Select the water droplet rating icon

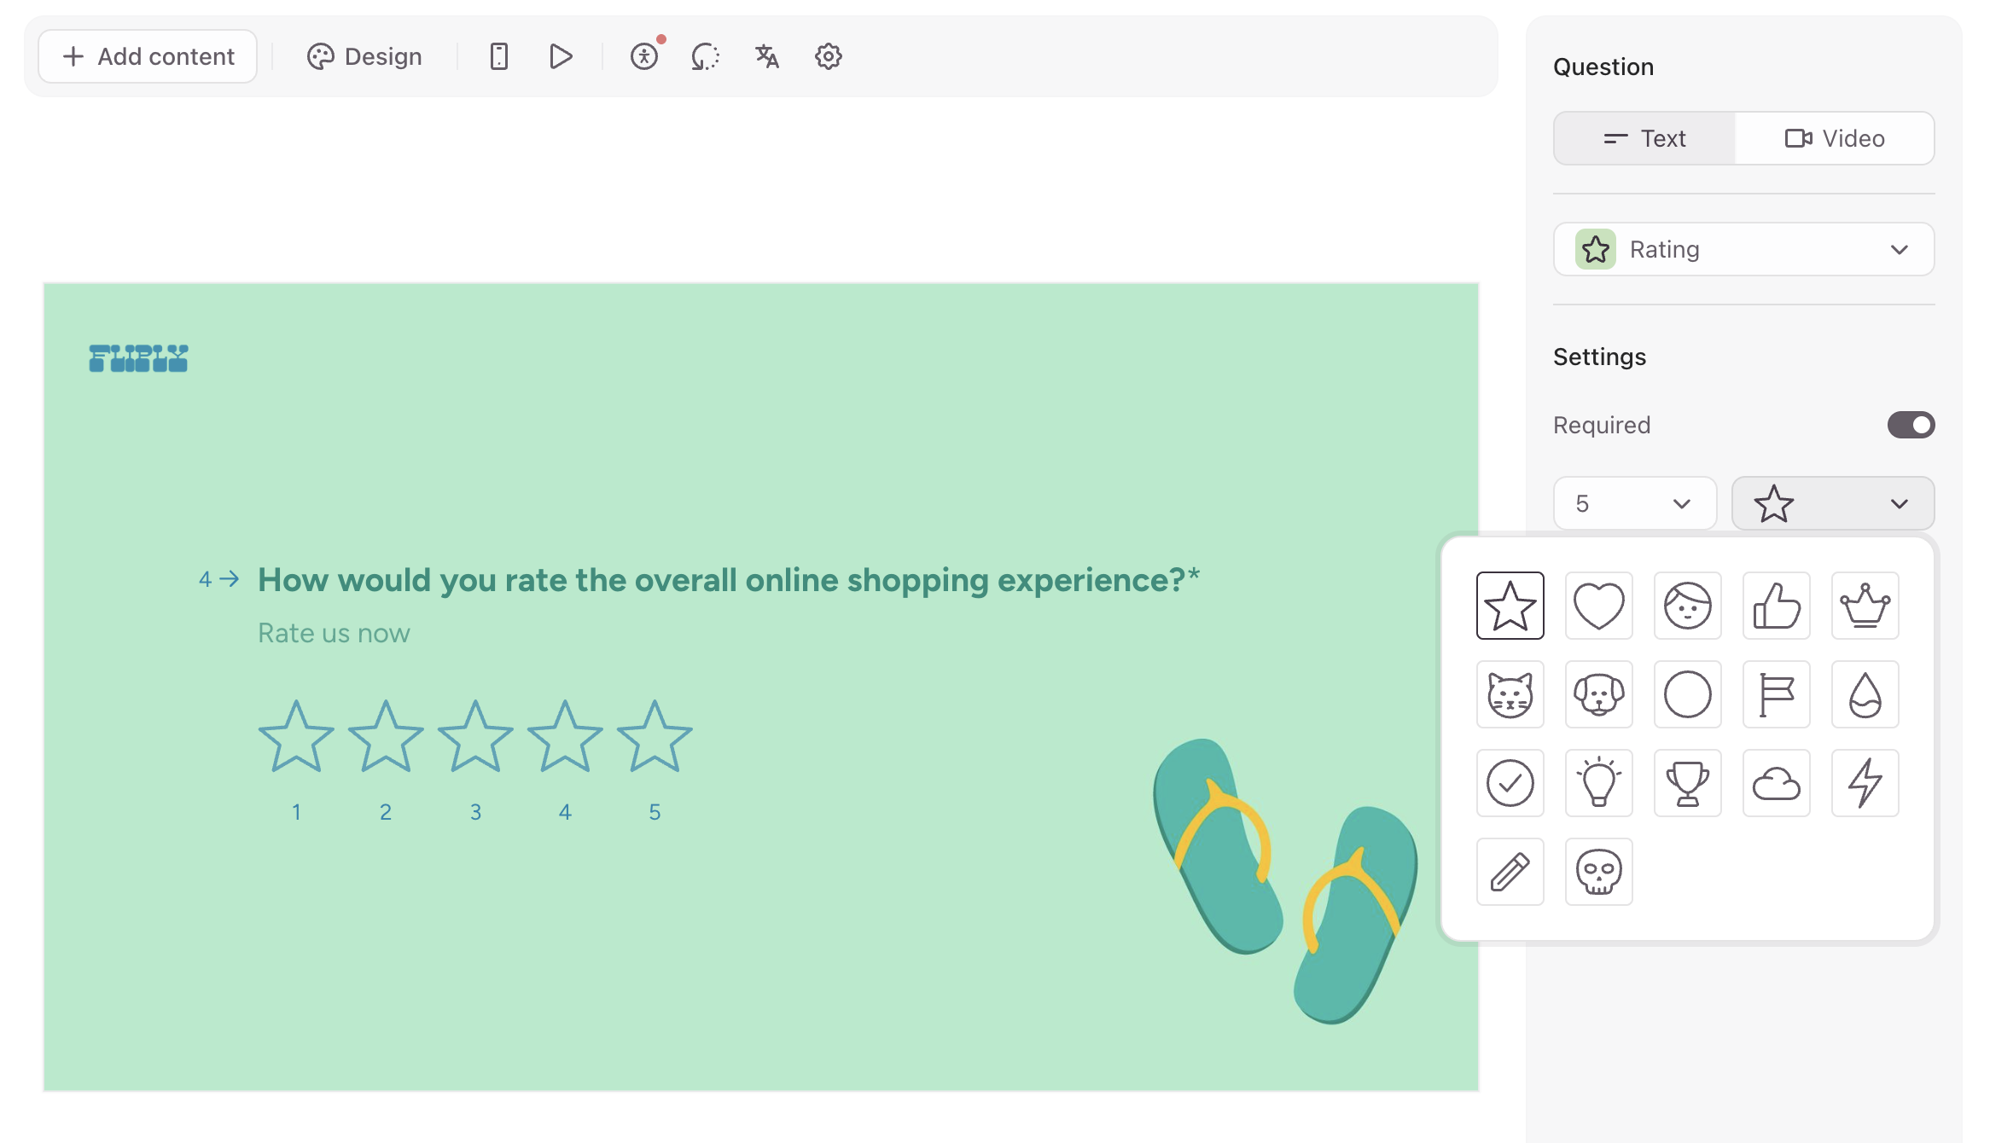(x=1865, y=694)
